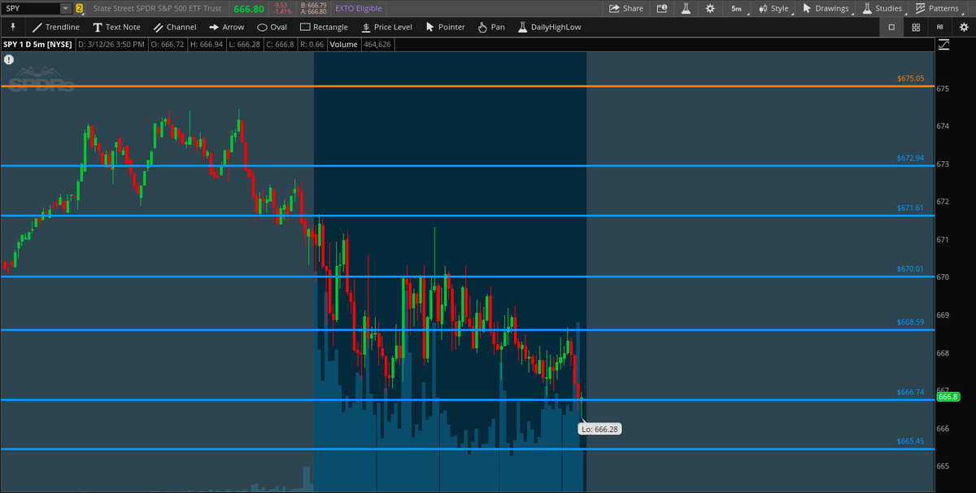Open chart settings gear in top toolbar
The width and height of the screenshot is (976, 493).
(x=710, y=8)
